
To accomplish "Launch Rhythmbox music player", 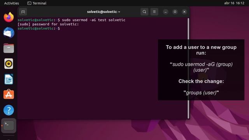I will 9,64.
